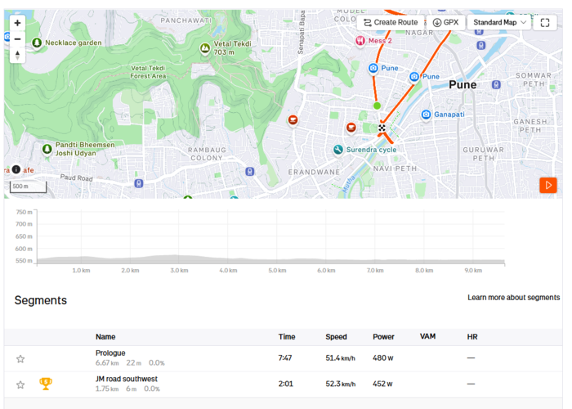Star the Prologue segment

20,359
